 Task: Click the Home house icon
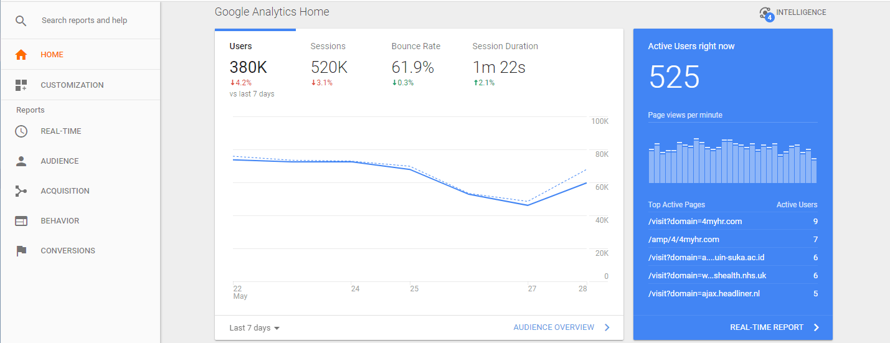(x=21, y=55)
